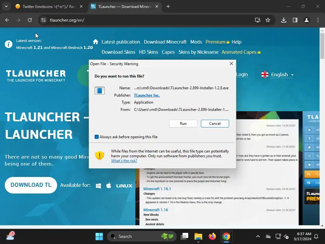Open the notification bell icon
The height and width of the screenshot is (244, 325).
[x=316, y=236]
